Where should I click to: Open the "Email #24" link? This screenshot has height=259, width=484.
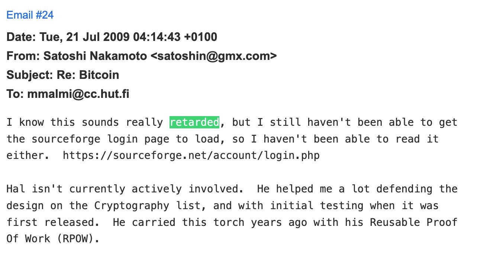30,15
